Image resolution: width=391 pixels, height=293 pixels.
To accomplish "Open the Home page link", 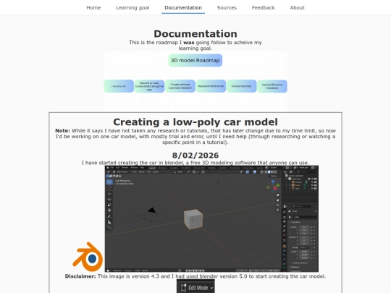I will (93, 8).
